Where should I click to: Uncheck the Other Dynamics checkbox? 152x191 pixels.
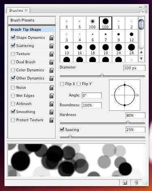coord(13,78)
